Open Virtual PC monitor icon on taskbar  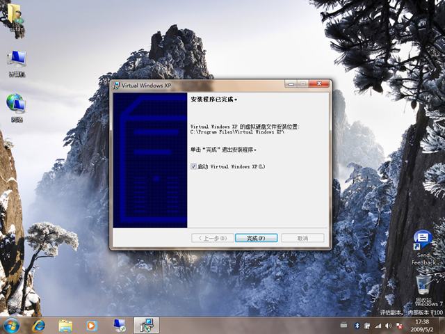pos(119,326)
